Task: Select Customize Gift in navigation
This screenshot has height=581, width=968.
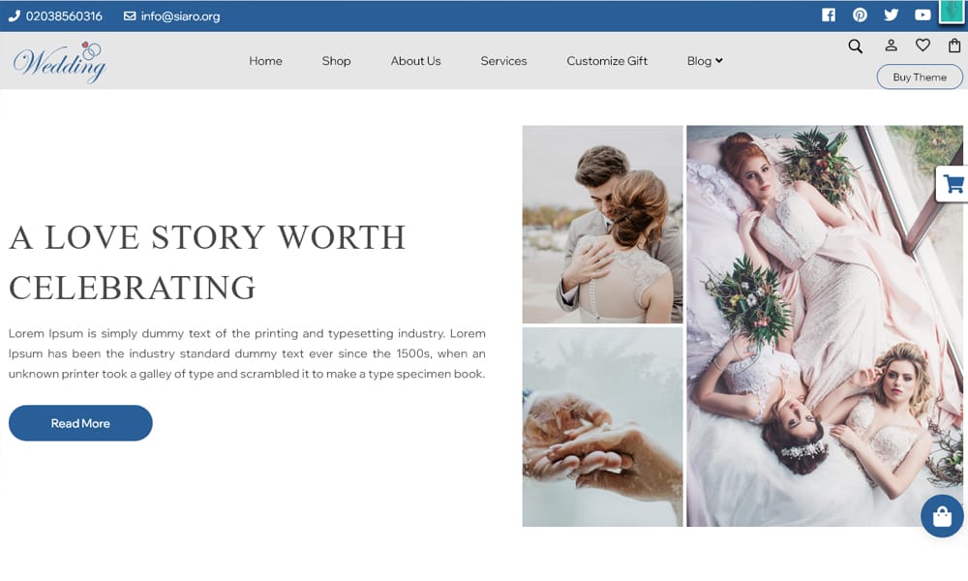Action: click(607, 61)
